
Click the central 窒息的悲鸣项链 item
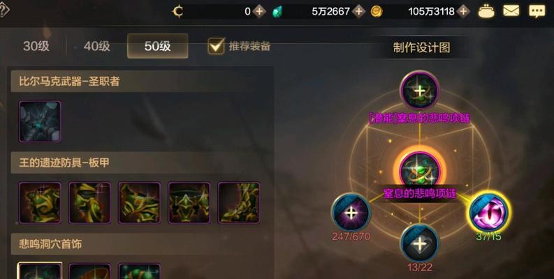419,171
